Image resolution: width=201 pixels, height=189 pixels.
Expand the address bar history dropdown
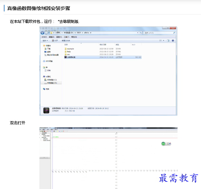coord(138,33)
